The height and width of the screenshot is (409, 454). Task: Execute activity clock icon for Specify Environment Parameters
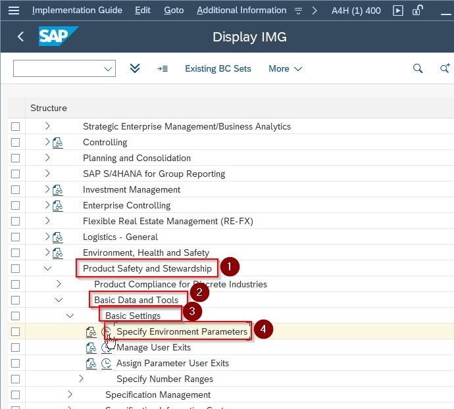click(x=106, y=331)
